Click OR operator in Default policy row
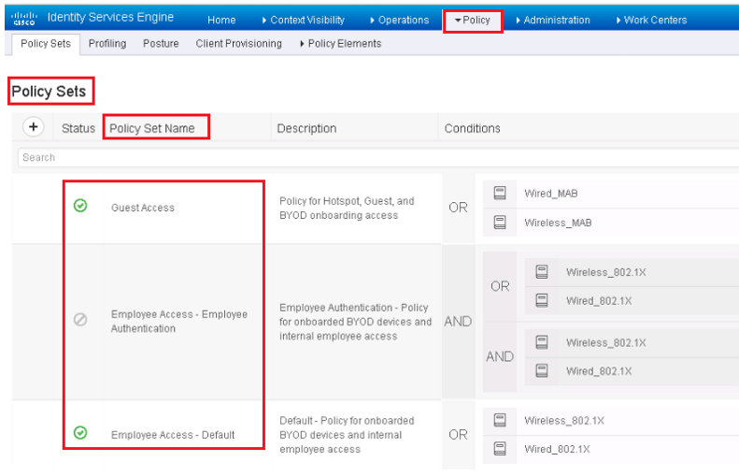Viewport: 739px width, 476px height. click(x=458, y=435)
